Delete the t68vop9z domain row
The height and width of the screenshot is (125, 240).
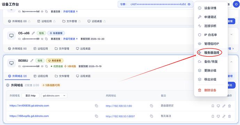pyautogui.click(x=229, y=116)
